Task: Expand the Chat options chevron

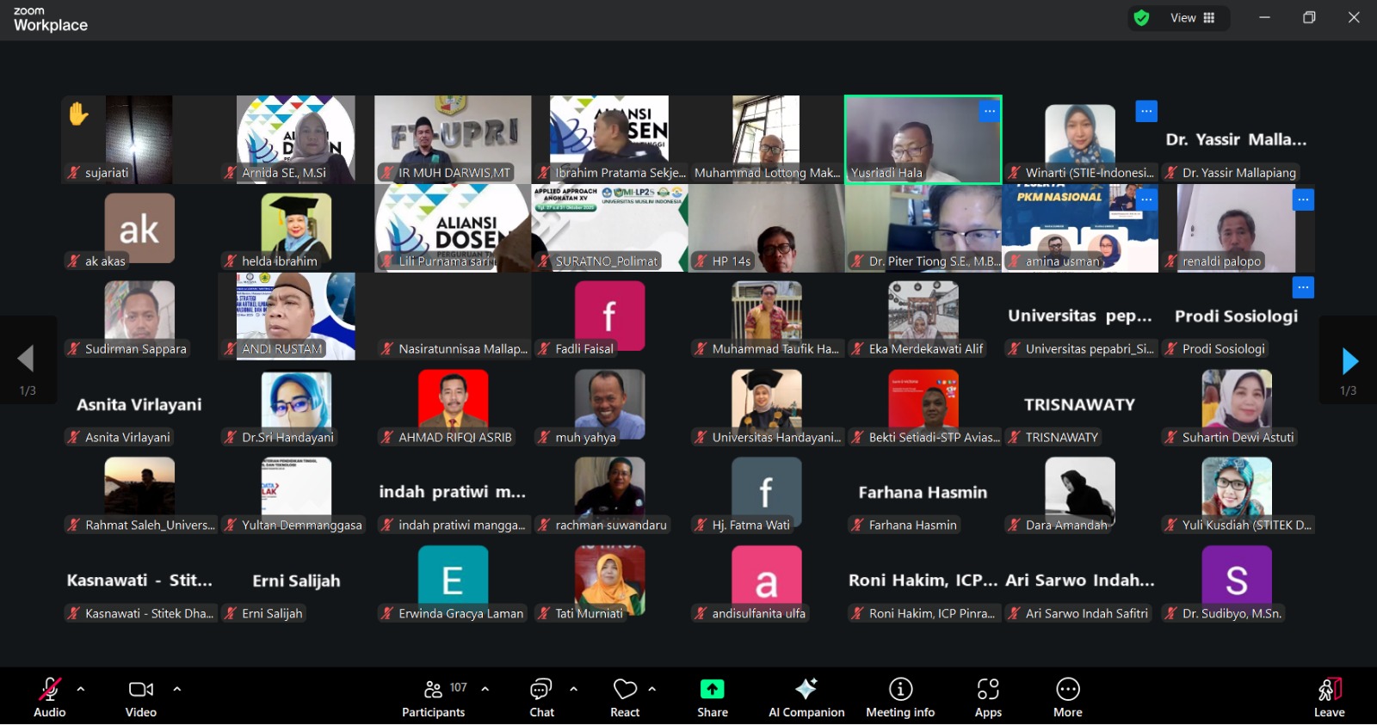Action: (574, 689)
